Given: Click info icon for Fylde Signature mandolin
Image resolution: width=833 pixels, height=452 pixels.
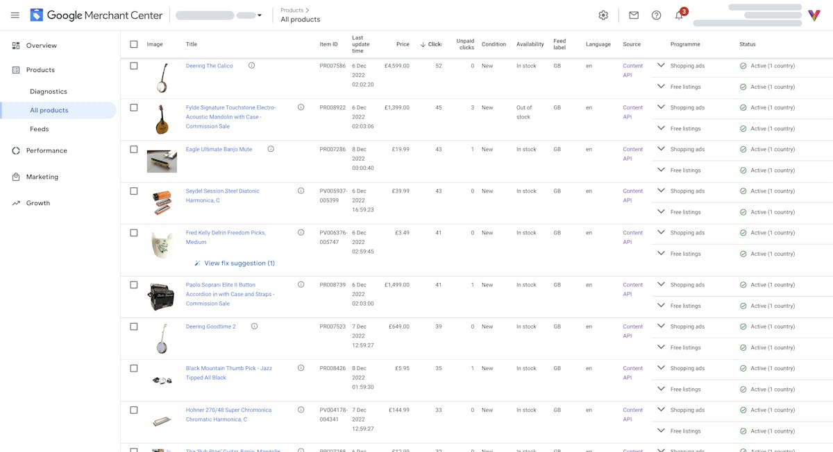Looking at the screenshot, I should click(301, 107).
